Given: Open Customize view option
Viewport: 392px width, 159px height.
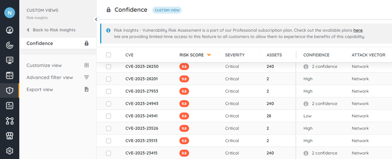Looking at the screenshot, I should [x=44, y=65].
